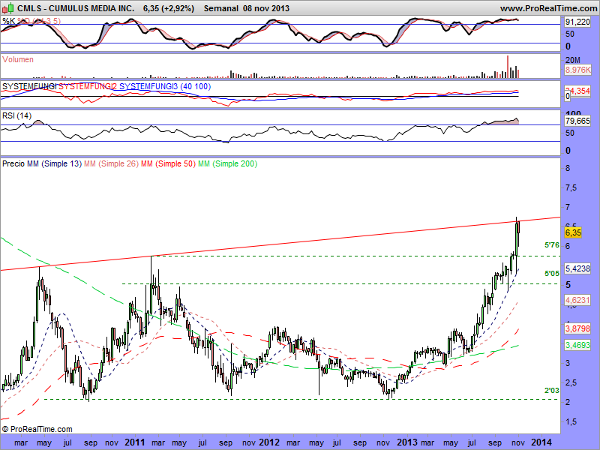Click the 2,5 price axis label
This screenshot has width=600, height=450.
point(571,382)
